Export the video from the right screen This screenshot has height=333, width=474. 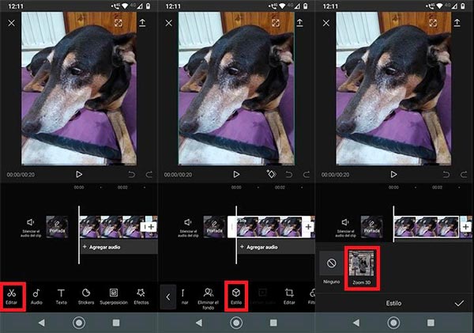(457, 23)
